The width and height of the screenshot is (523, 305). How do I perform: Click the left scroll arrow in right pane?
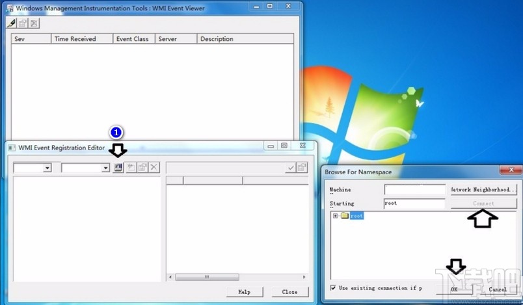(170, 277)
